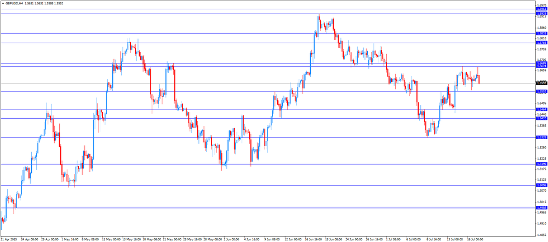Click the 28 May 08:00 time label
Viewport: 548px width, 242px height.
coord(213,240)
